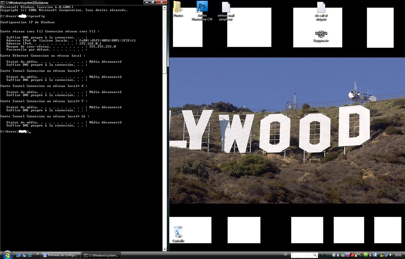The width and height of the screenshot is (405, 259).
Task: Open the Photos folder on desktop
Action: coord(178,8)
